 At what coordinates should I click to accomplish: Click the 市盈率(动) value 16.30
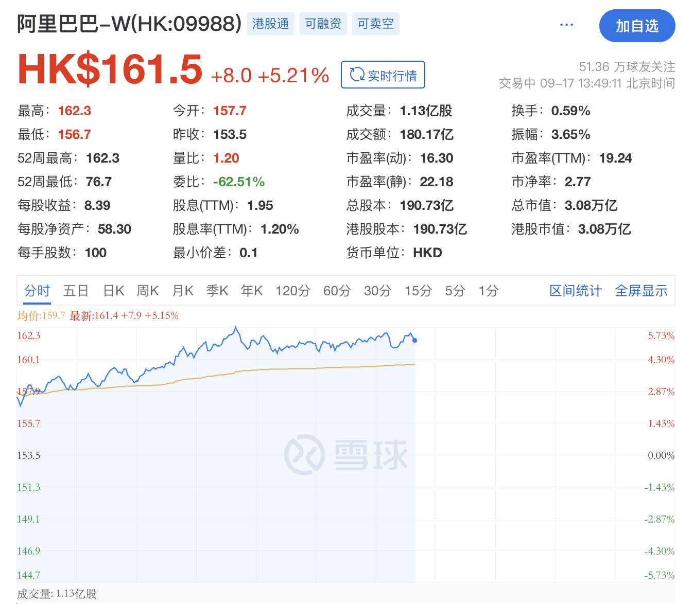[x=437, y=158]
